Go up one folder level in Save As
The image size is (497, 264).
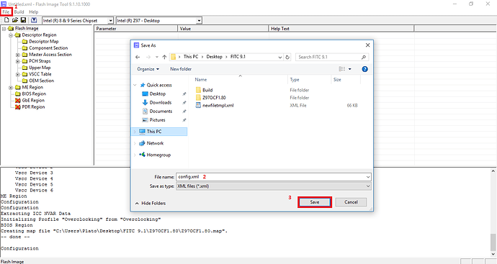coord(164,57)
